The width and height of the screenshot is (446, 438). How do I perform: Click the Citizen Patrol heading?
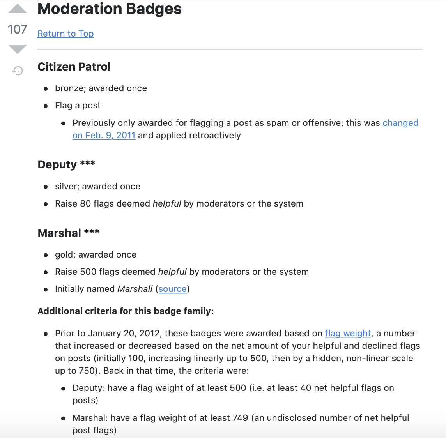pos(74,67)
